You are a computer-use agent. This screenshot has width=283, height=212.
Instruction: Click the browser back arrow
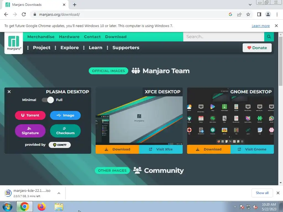click(6, 14)
